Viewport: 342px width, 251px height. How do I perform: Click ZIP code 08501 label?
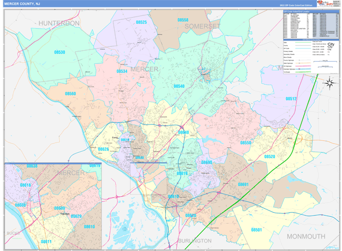(256, 229)
